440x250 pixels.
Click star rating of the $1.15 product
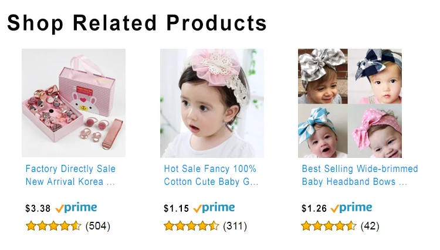pyautogui.click(x=191, y=226)
